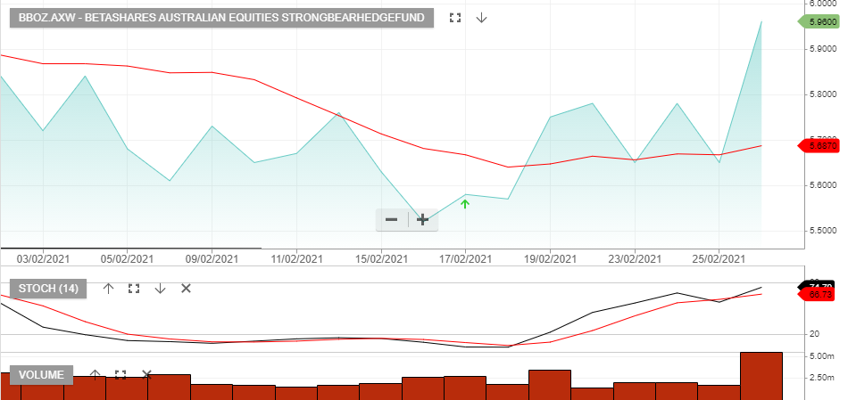Click the horizontal scroll bar under the chart
This screenshot has width=848, height=400.
131,249
